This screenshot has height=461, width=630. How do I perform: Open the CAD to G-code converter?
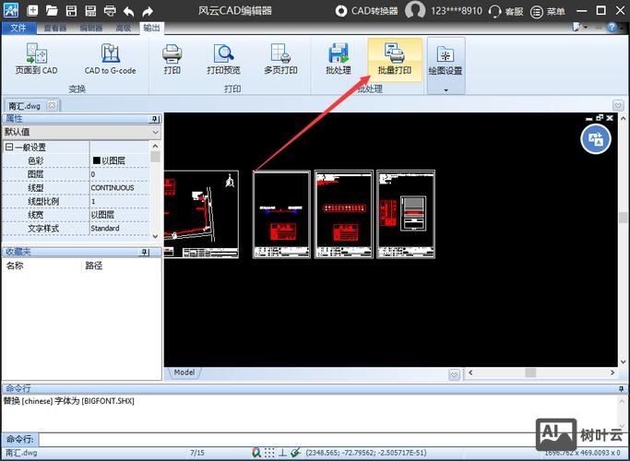coord(110,59)
